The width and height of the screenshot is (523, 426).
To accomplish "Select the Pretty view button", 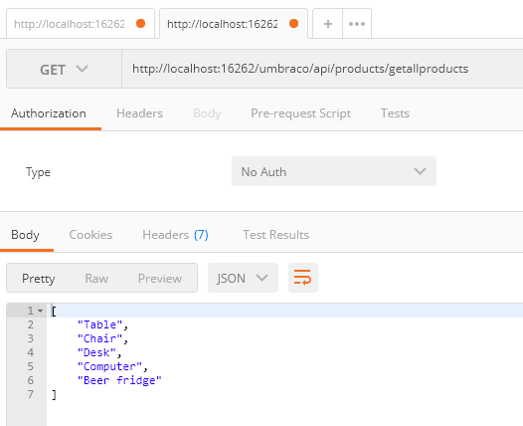I will (39, 278).
